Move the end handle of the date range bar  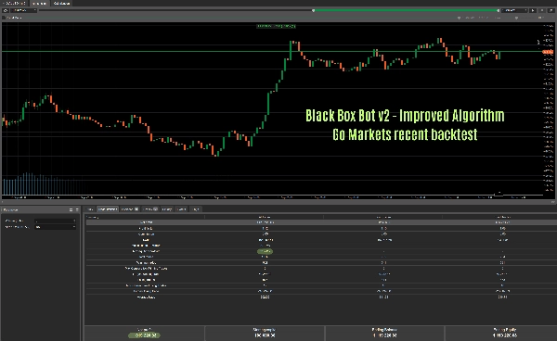click(x=498, y=10)
